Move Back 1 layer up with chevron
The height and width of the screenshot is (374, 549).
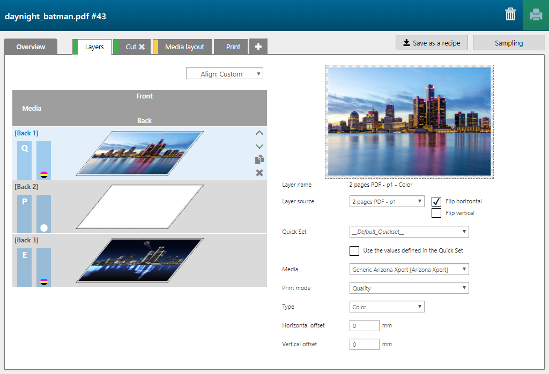(x=259, y=133)
